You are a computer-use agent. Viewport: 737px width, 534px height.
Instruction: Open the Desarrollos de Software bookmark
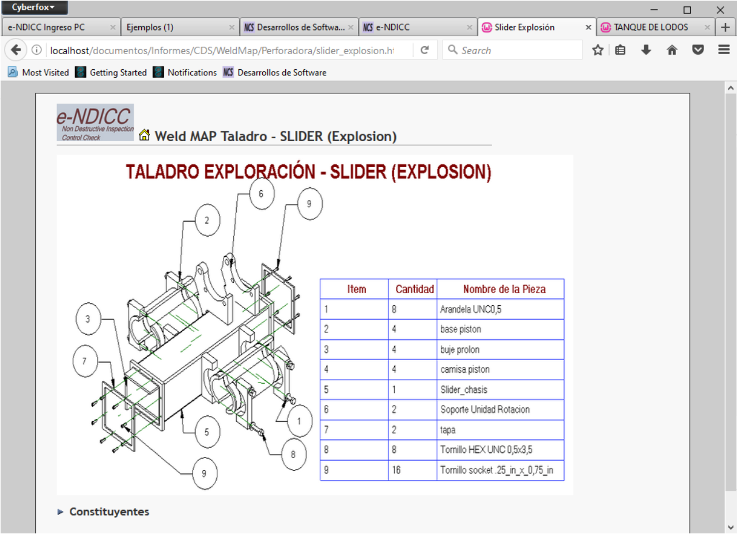275,73
